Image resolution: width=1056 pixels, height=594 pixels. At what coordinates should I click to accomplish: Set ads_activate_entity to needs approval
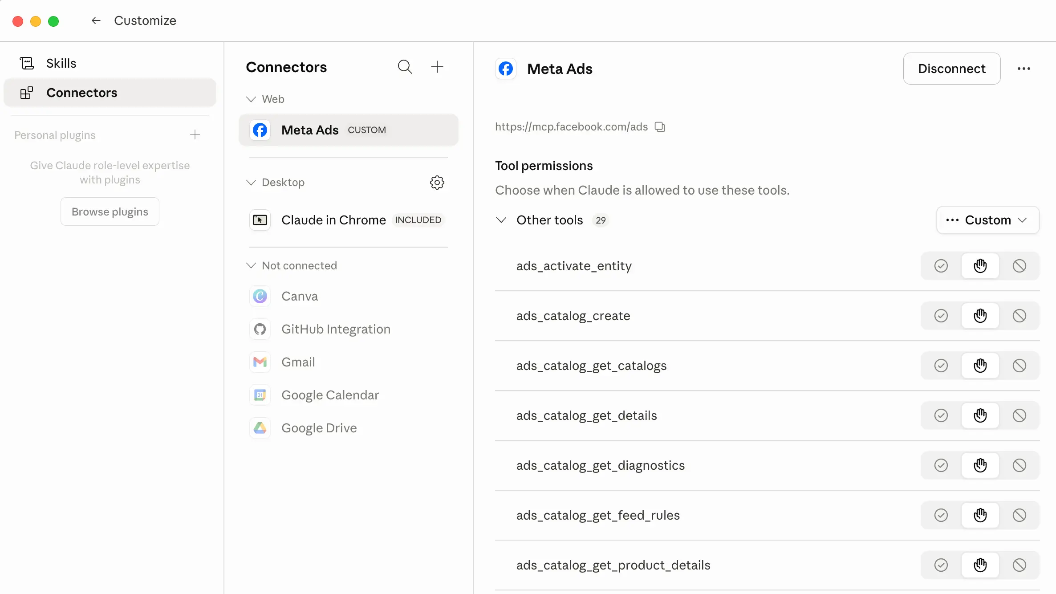980,266
